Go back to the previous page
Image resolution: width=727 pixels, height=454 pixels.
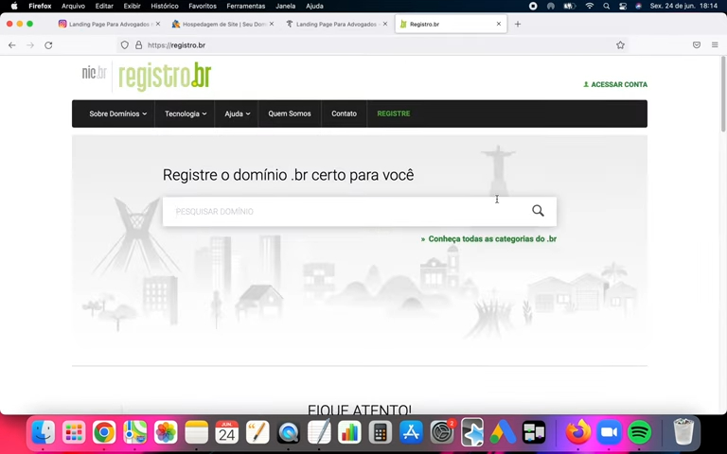click(12, 45)
